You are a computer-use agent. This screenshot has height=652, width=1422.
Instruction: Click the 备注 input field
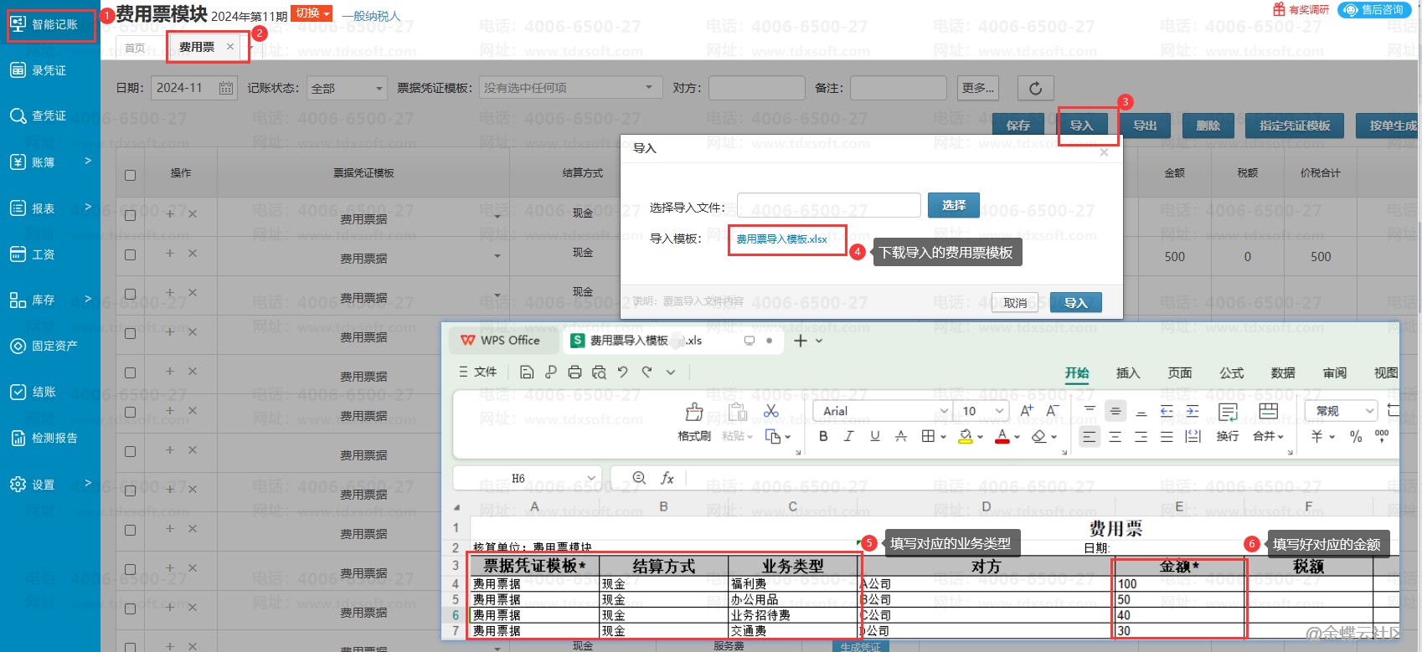(x=898, y=88)
